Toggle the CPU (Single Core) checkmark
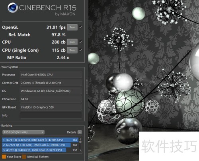Viewport: 199px width, 161px height. 81,50
